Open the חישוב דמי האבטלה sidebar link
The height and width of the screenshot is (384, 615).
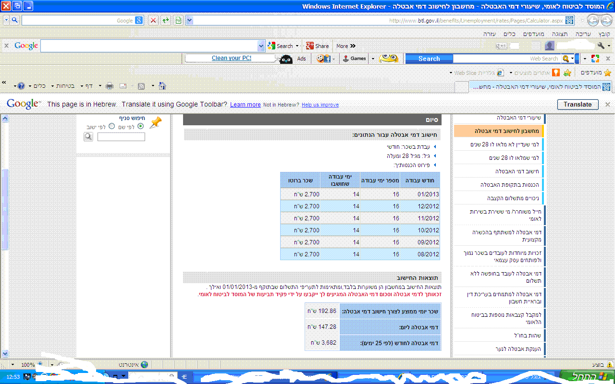tap(517, 171)
